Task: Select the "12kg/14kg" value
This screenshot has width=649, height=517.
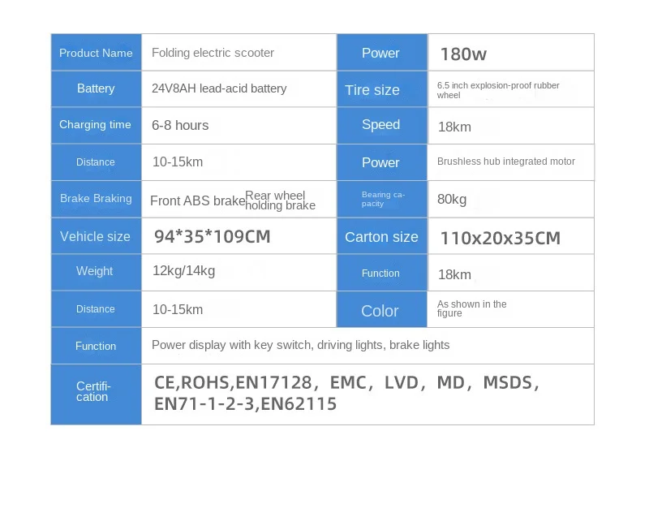Action: tap(184, 271)
